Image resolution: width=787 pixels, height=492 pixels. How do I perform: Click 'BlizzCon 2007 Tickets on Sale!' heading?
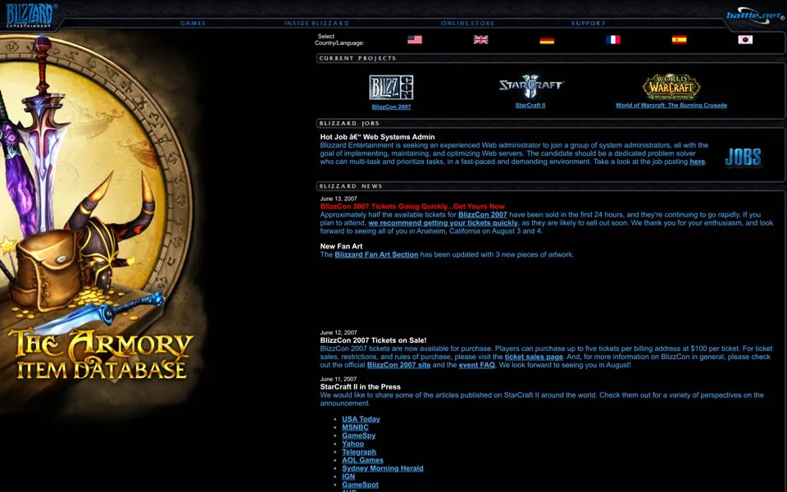[374, 340]
